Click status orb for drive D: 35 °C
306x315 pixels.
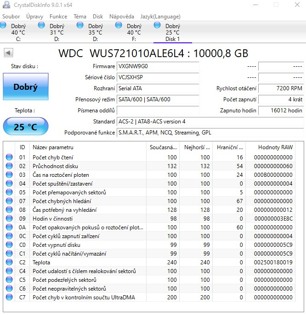pyautogui.click(x=80, y=25)
